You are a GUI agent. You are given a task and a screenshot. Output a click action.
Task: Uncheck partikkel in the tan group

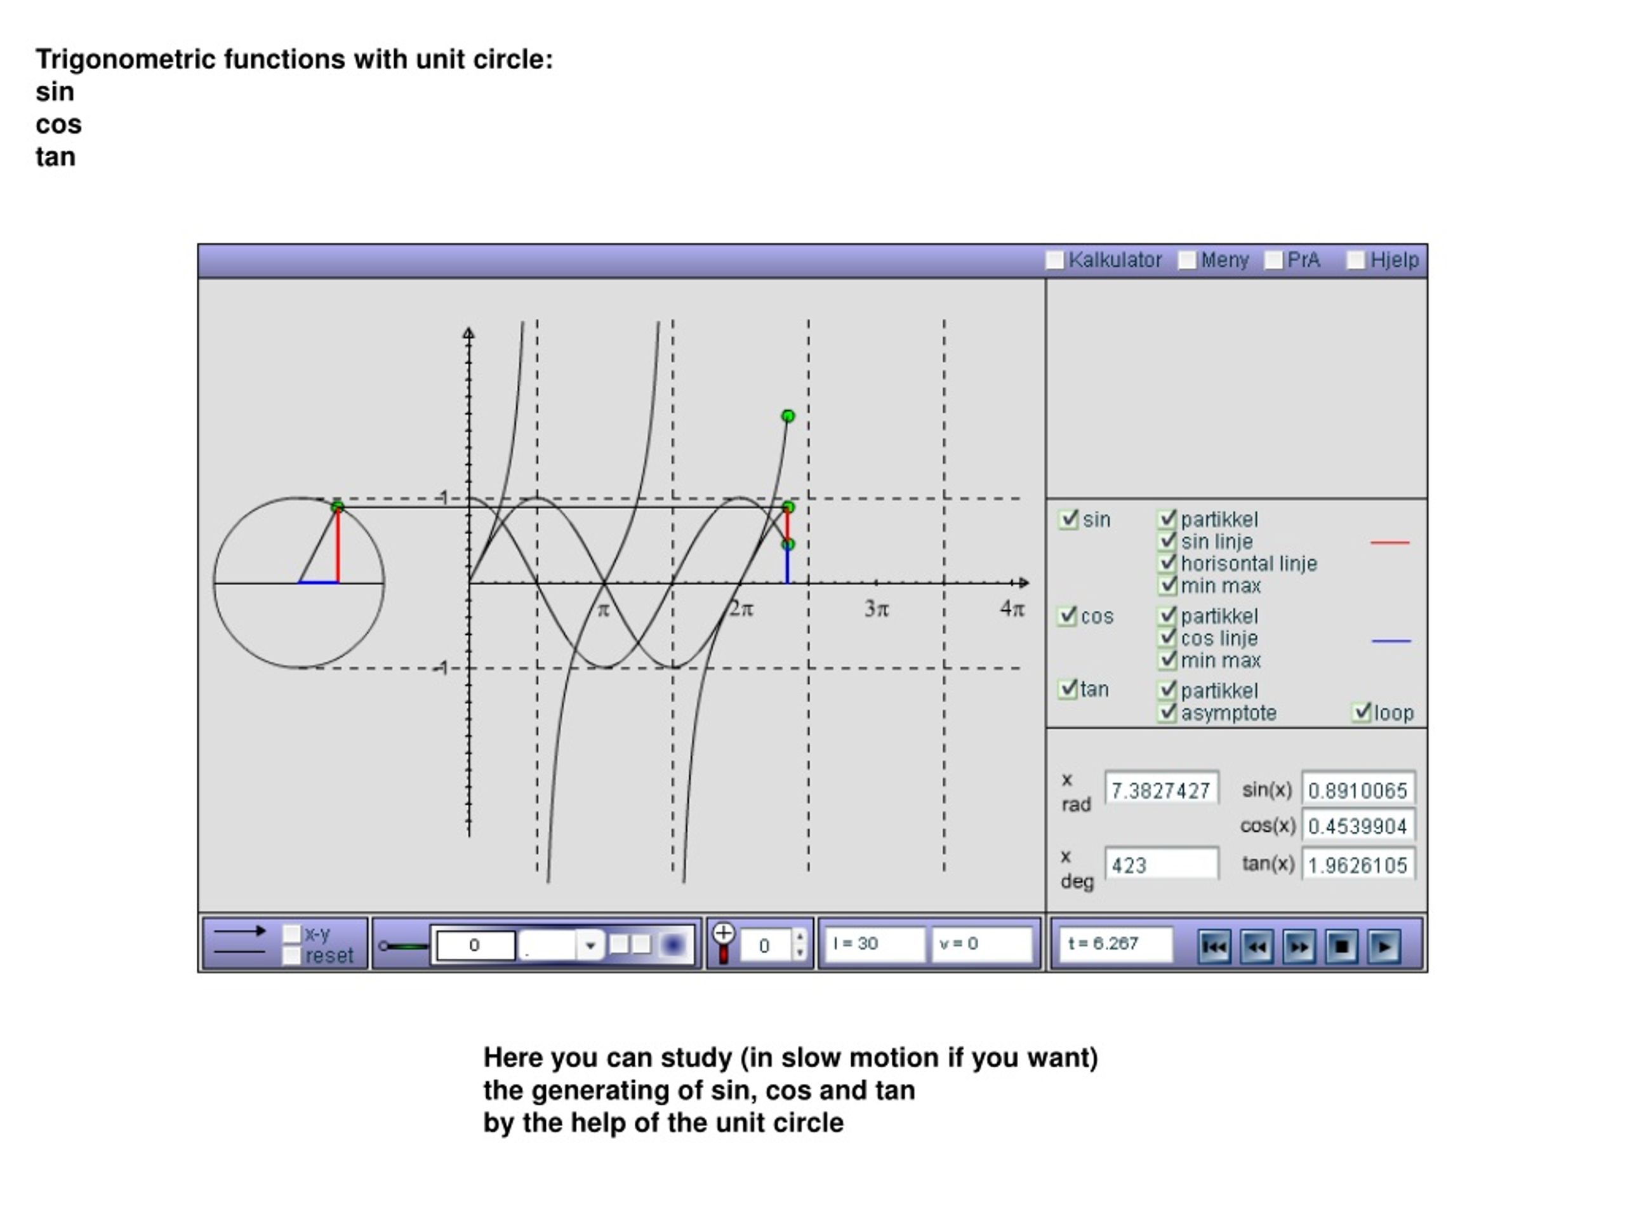pyautogui.click(x=1167, y=690)
